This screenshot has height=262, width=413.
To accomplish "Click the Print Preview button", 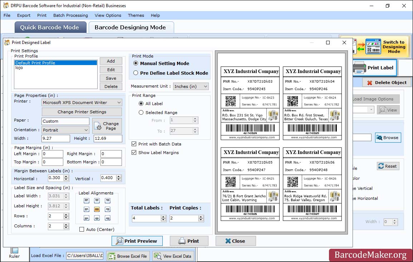I will point(137,241).
